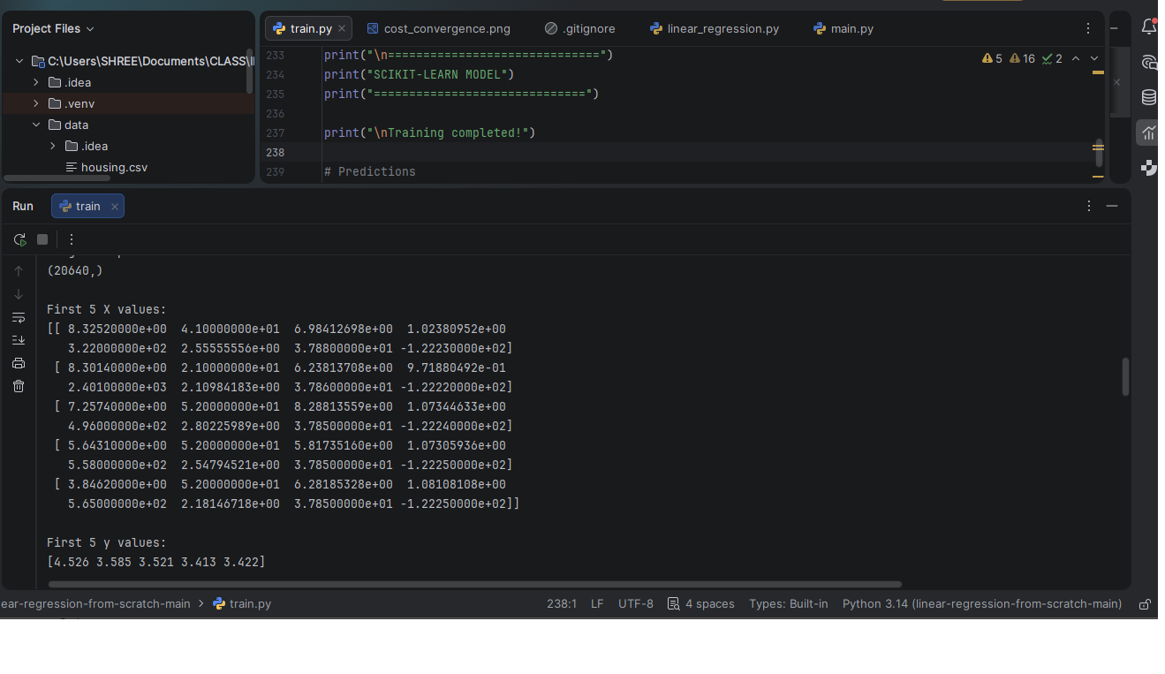1165x674 pixels.
Task: Switch to main.py tab
Action: [x=843, y=28]
